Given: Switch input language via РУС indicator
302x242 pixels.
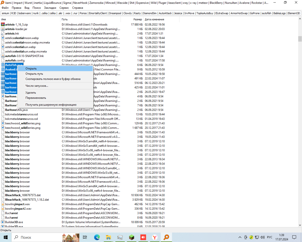Looking at the screenshot, I should point(270,237).
